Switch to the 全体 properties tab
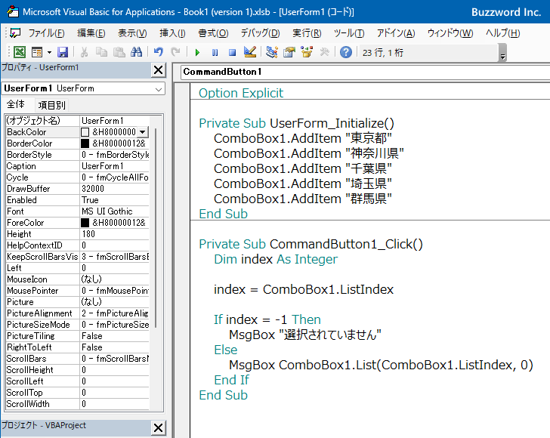550x438 pixels. [x=16, y=104]
